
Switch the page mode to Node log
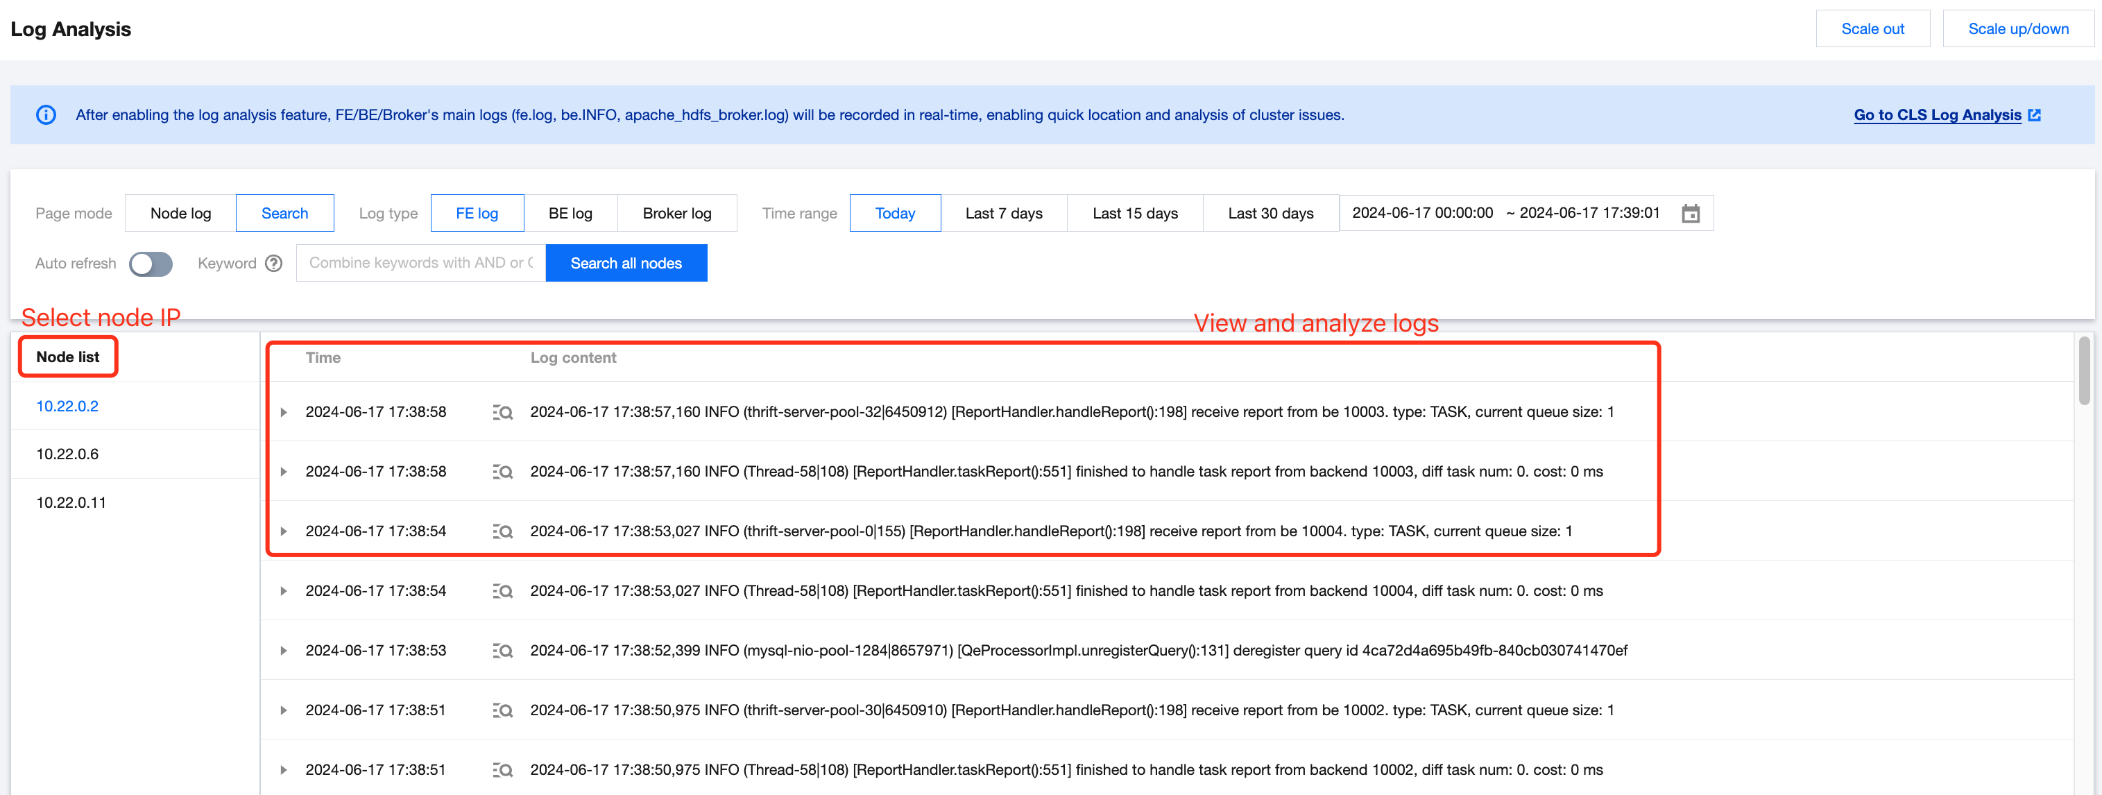point(180,213)
